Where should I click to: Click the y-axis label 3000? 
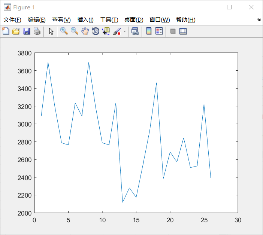pyautogui.click(x=24, y=124)
